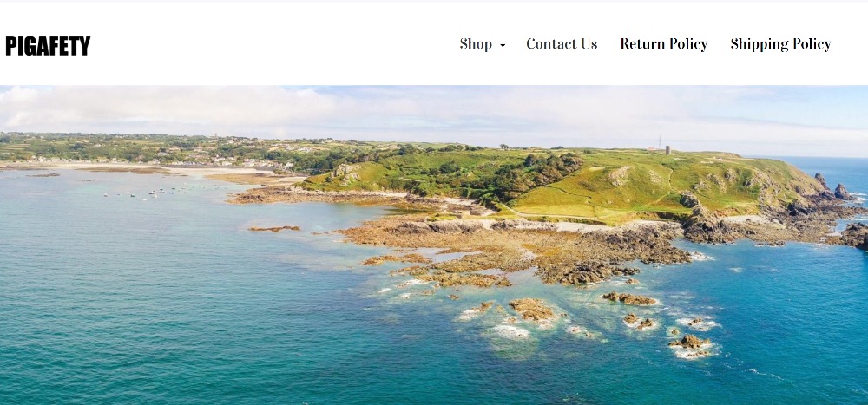The height and width of the screenshot is (405, 868).
Task: Click the small white beach below the hill
Action: coord(587,227)
